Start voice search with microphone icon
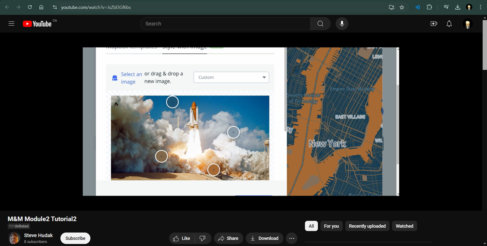This screenshot has width=487, height=246. point(342,24)
